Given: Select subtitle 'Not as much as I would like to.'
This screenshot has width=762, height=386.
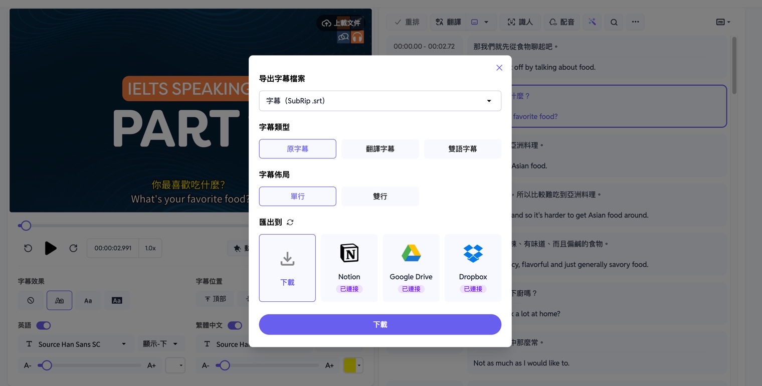Looking at the screenshot, I should click(x=521, y=363).
